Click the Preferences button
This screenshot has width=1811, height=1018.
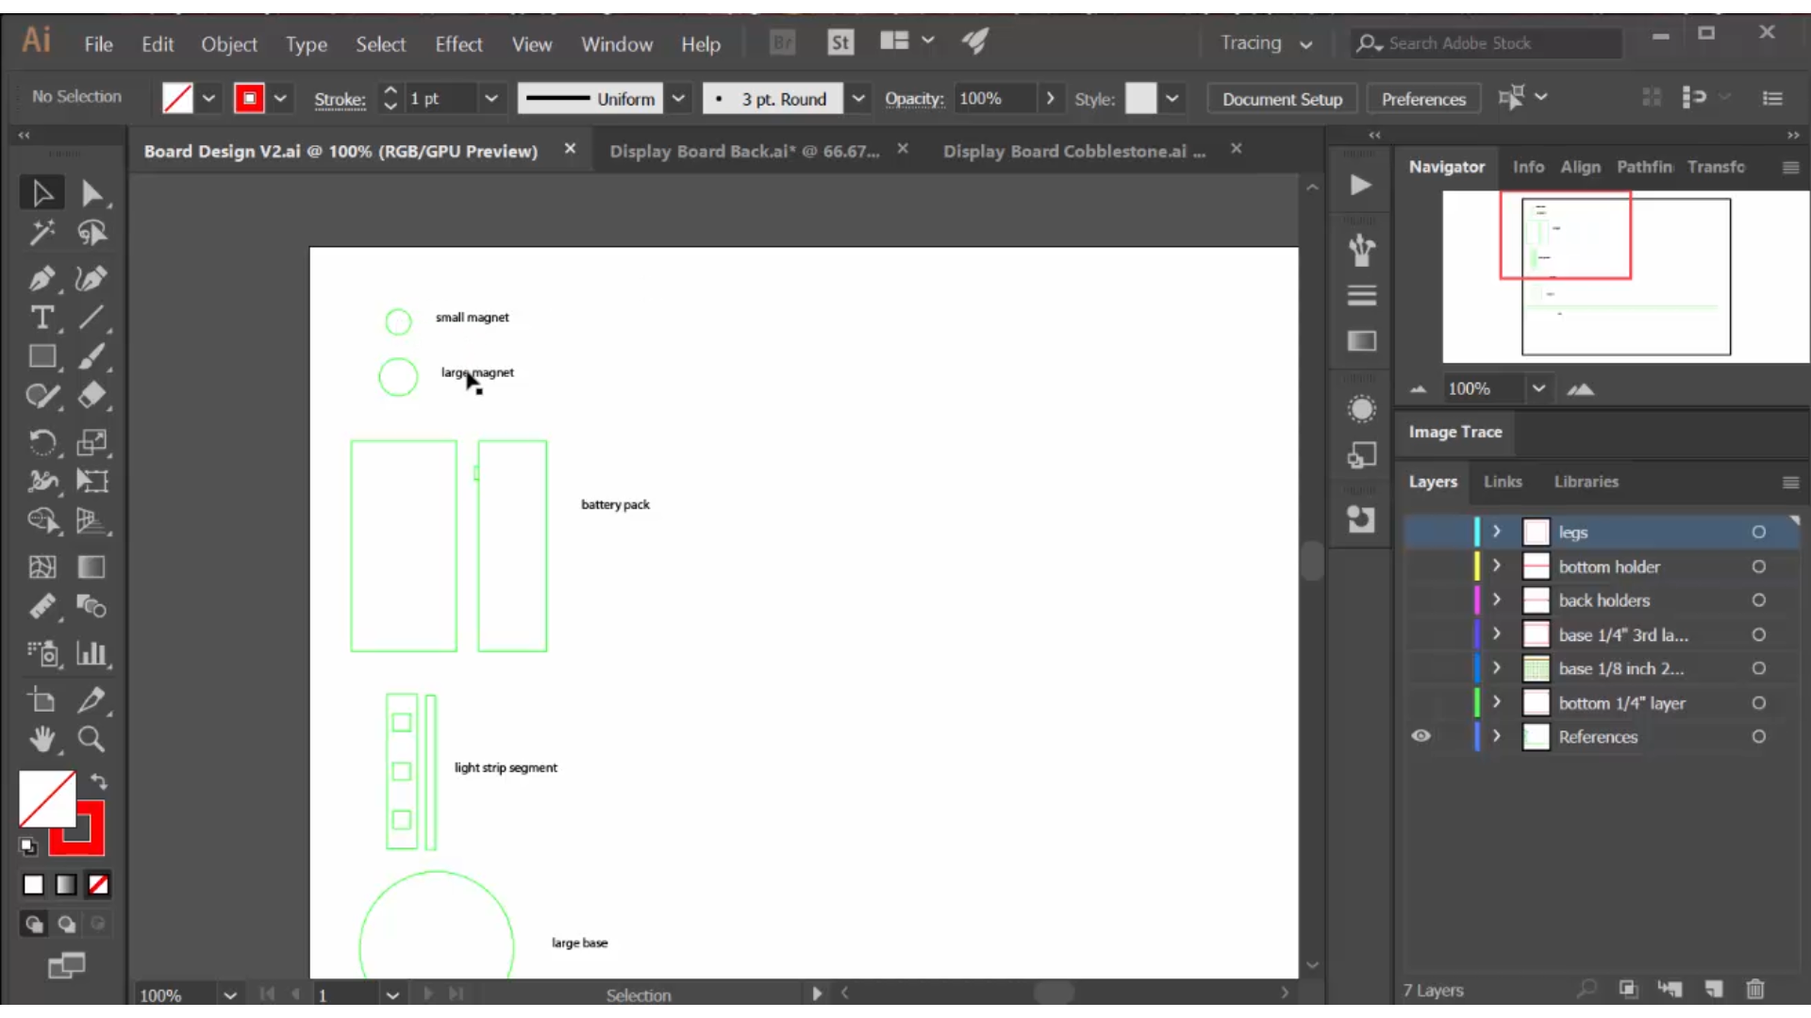pos(1423,99)
